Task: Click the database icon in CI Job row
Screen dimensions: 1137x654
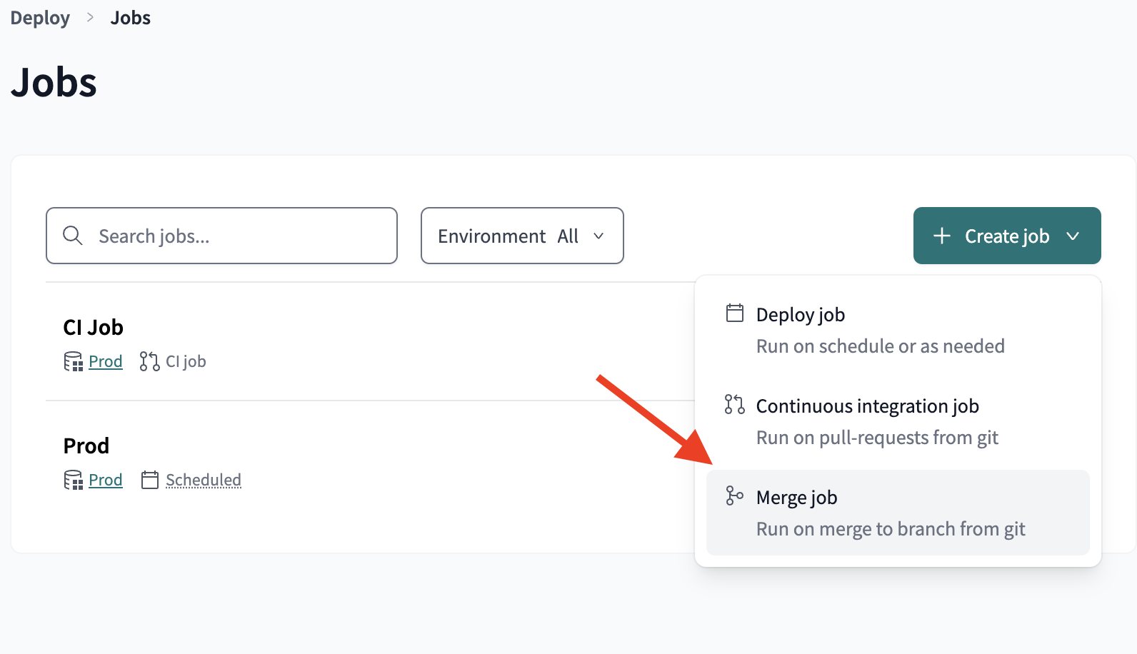Action: click(x=73, y=361)
